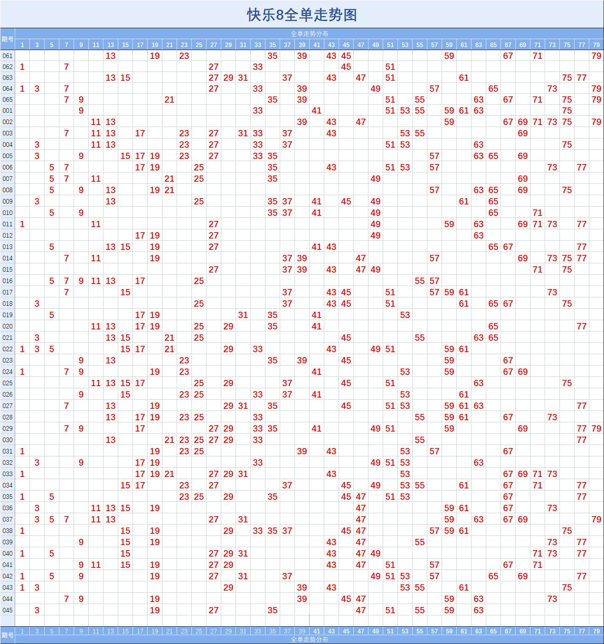Click the 5 cell in row 035
This screenshot has width=604, height=644.
pos(52,497)
